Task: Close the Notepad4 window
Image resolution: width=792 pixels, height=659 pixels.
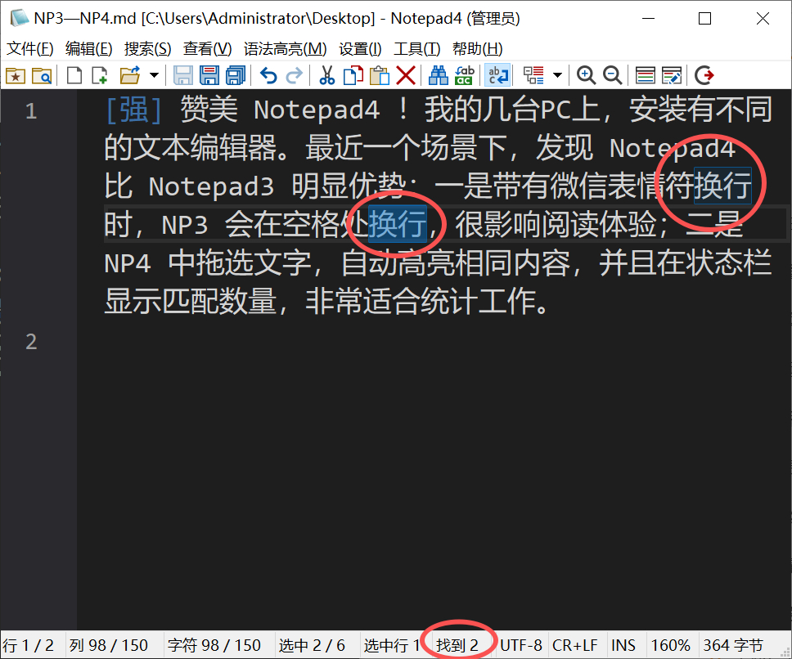Action: [x=763, y=19]
